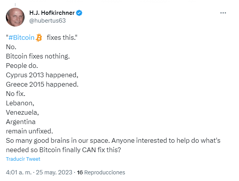Viewport: 239px width, 181px height.
Task: Select the word "Venezuela," in the tweet
Action: coord(22,112)
